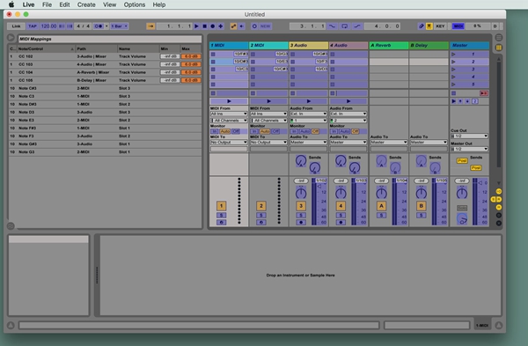Screen dimensions: 528x346
Task: Open 4 Audio 'Master' output dropdown
Action: (x=348, y=142)
